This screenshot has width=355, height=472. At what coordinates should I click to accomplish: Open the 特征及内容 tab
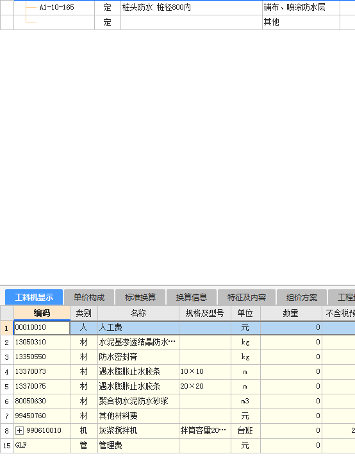(x=247, y=298)
